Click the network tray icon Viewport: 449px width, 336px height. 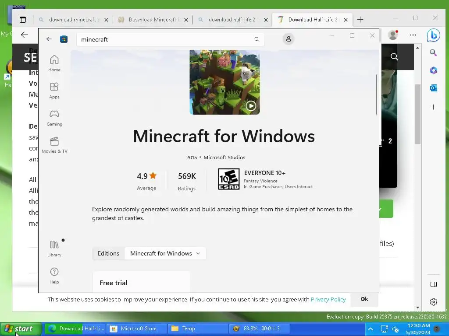point(384,329)
